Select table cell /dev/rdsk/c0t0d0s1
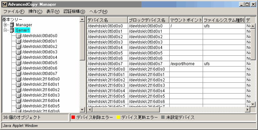Viewport: 258px width, 130px height. pos(107,31)
